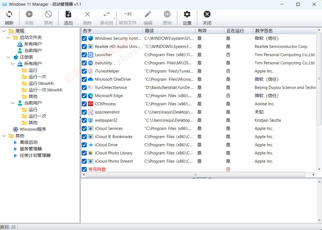Toggle the iTunesHelper checkbox
The height and width of the screenshot is (230, 322).
pyautogui.click(x=84, y=71)
